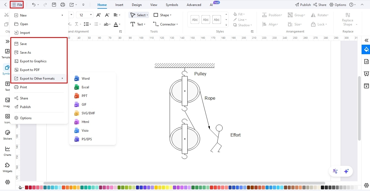This screenshot has width=370, height=191.
Task: Click the vertical scrollbar of the canvas
Action: point(359,108)
